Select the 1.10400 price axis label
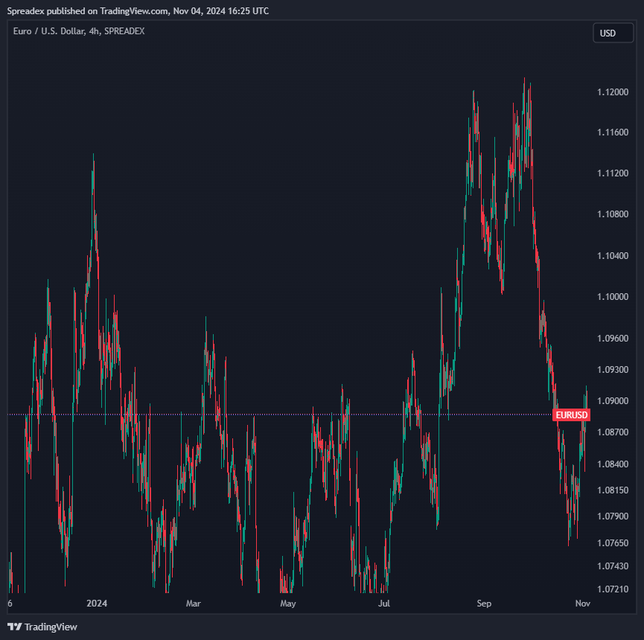 [x=613, y=256]
